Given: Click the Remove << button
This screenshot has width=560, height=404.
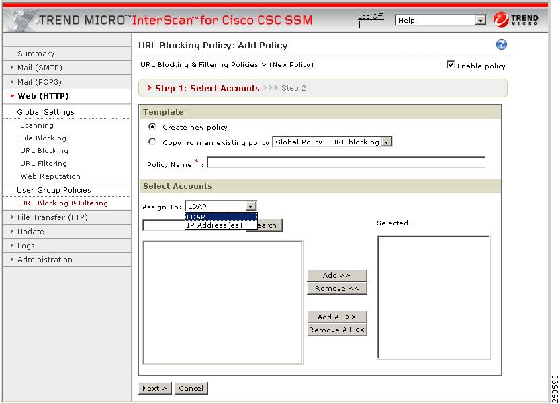Looking at the screenshot, I should pyautogui.click(x=337, y=288).
